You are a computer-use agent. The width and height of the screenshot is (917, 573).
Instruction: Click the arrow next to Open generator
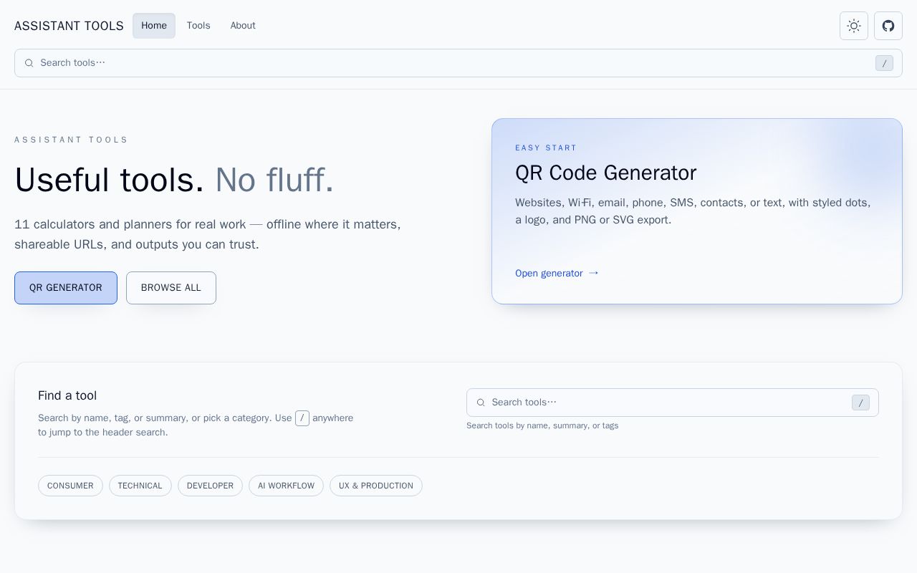[593, 273]
